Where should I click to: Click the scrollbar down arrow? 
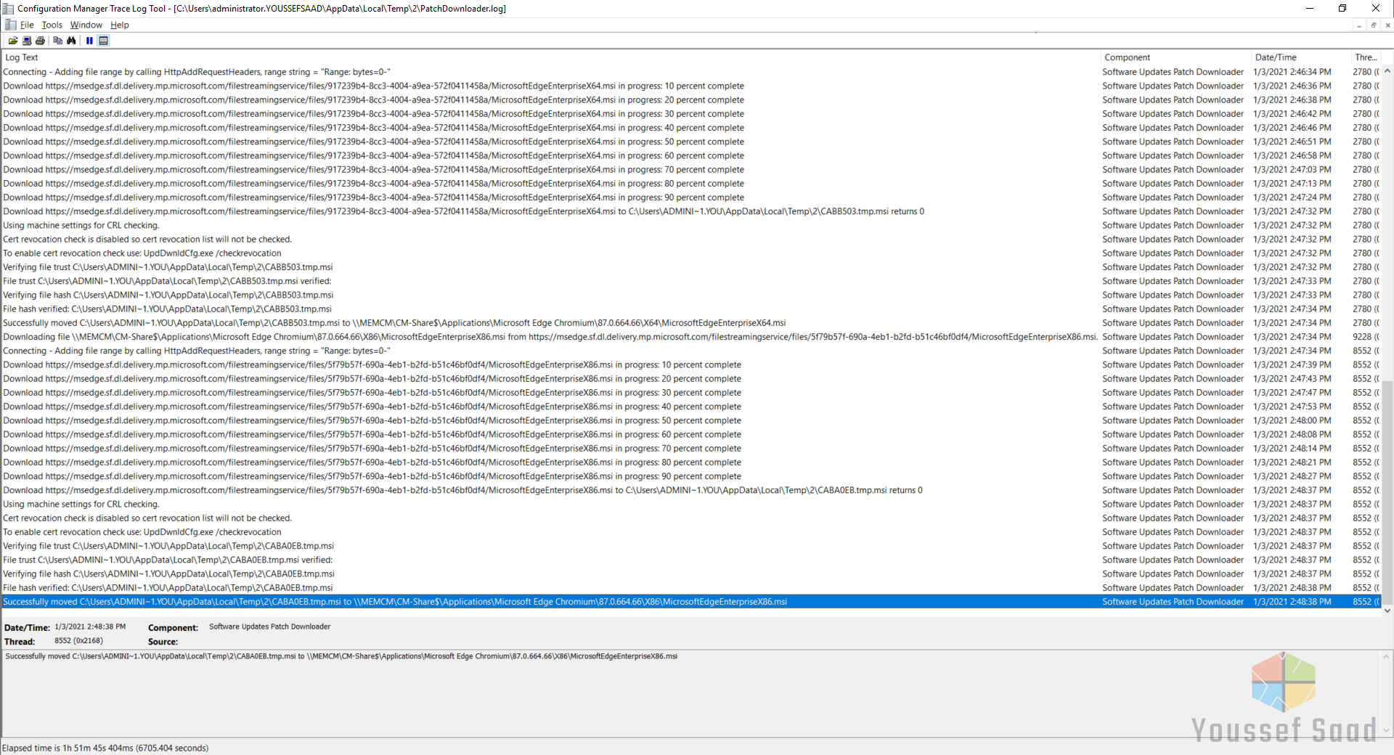click(x=1387, y=611)
